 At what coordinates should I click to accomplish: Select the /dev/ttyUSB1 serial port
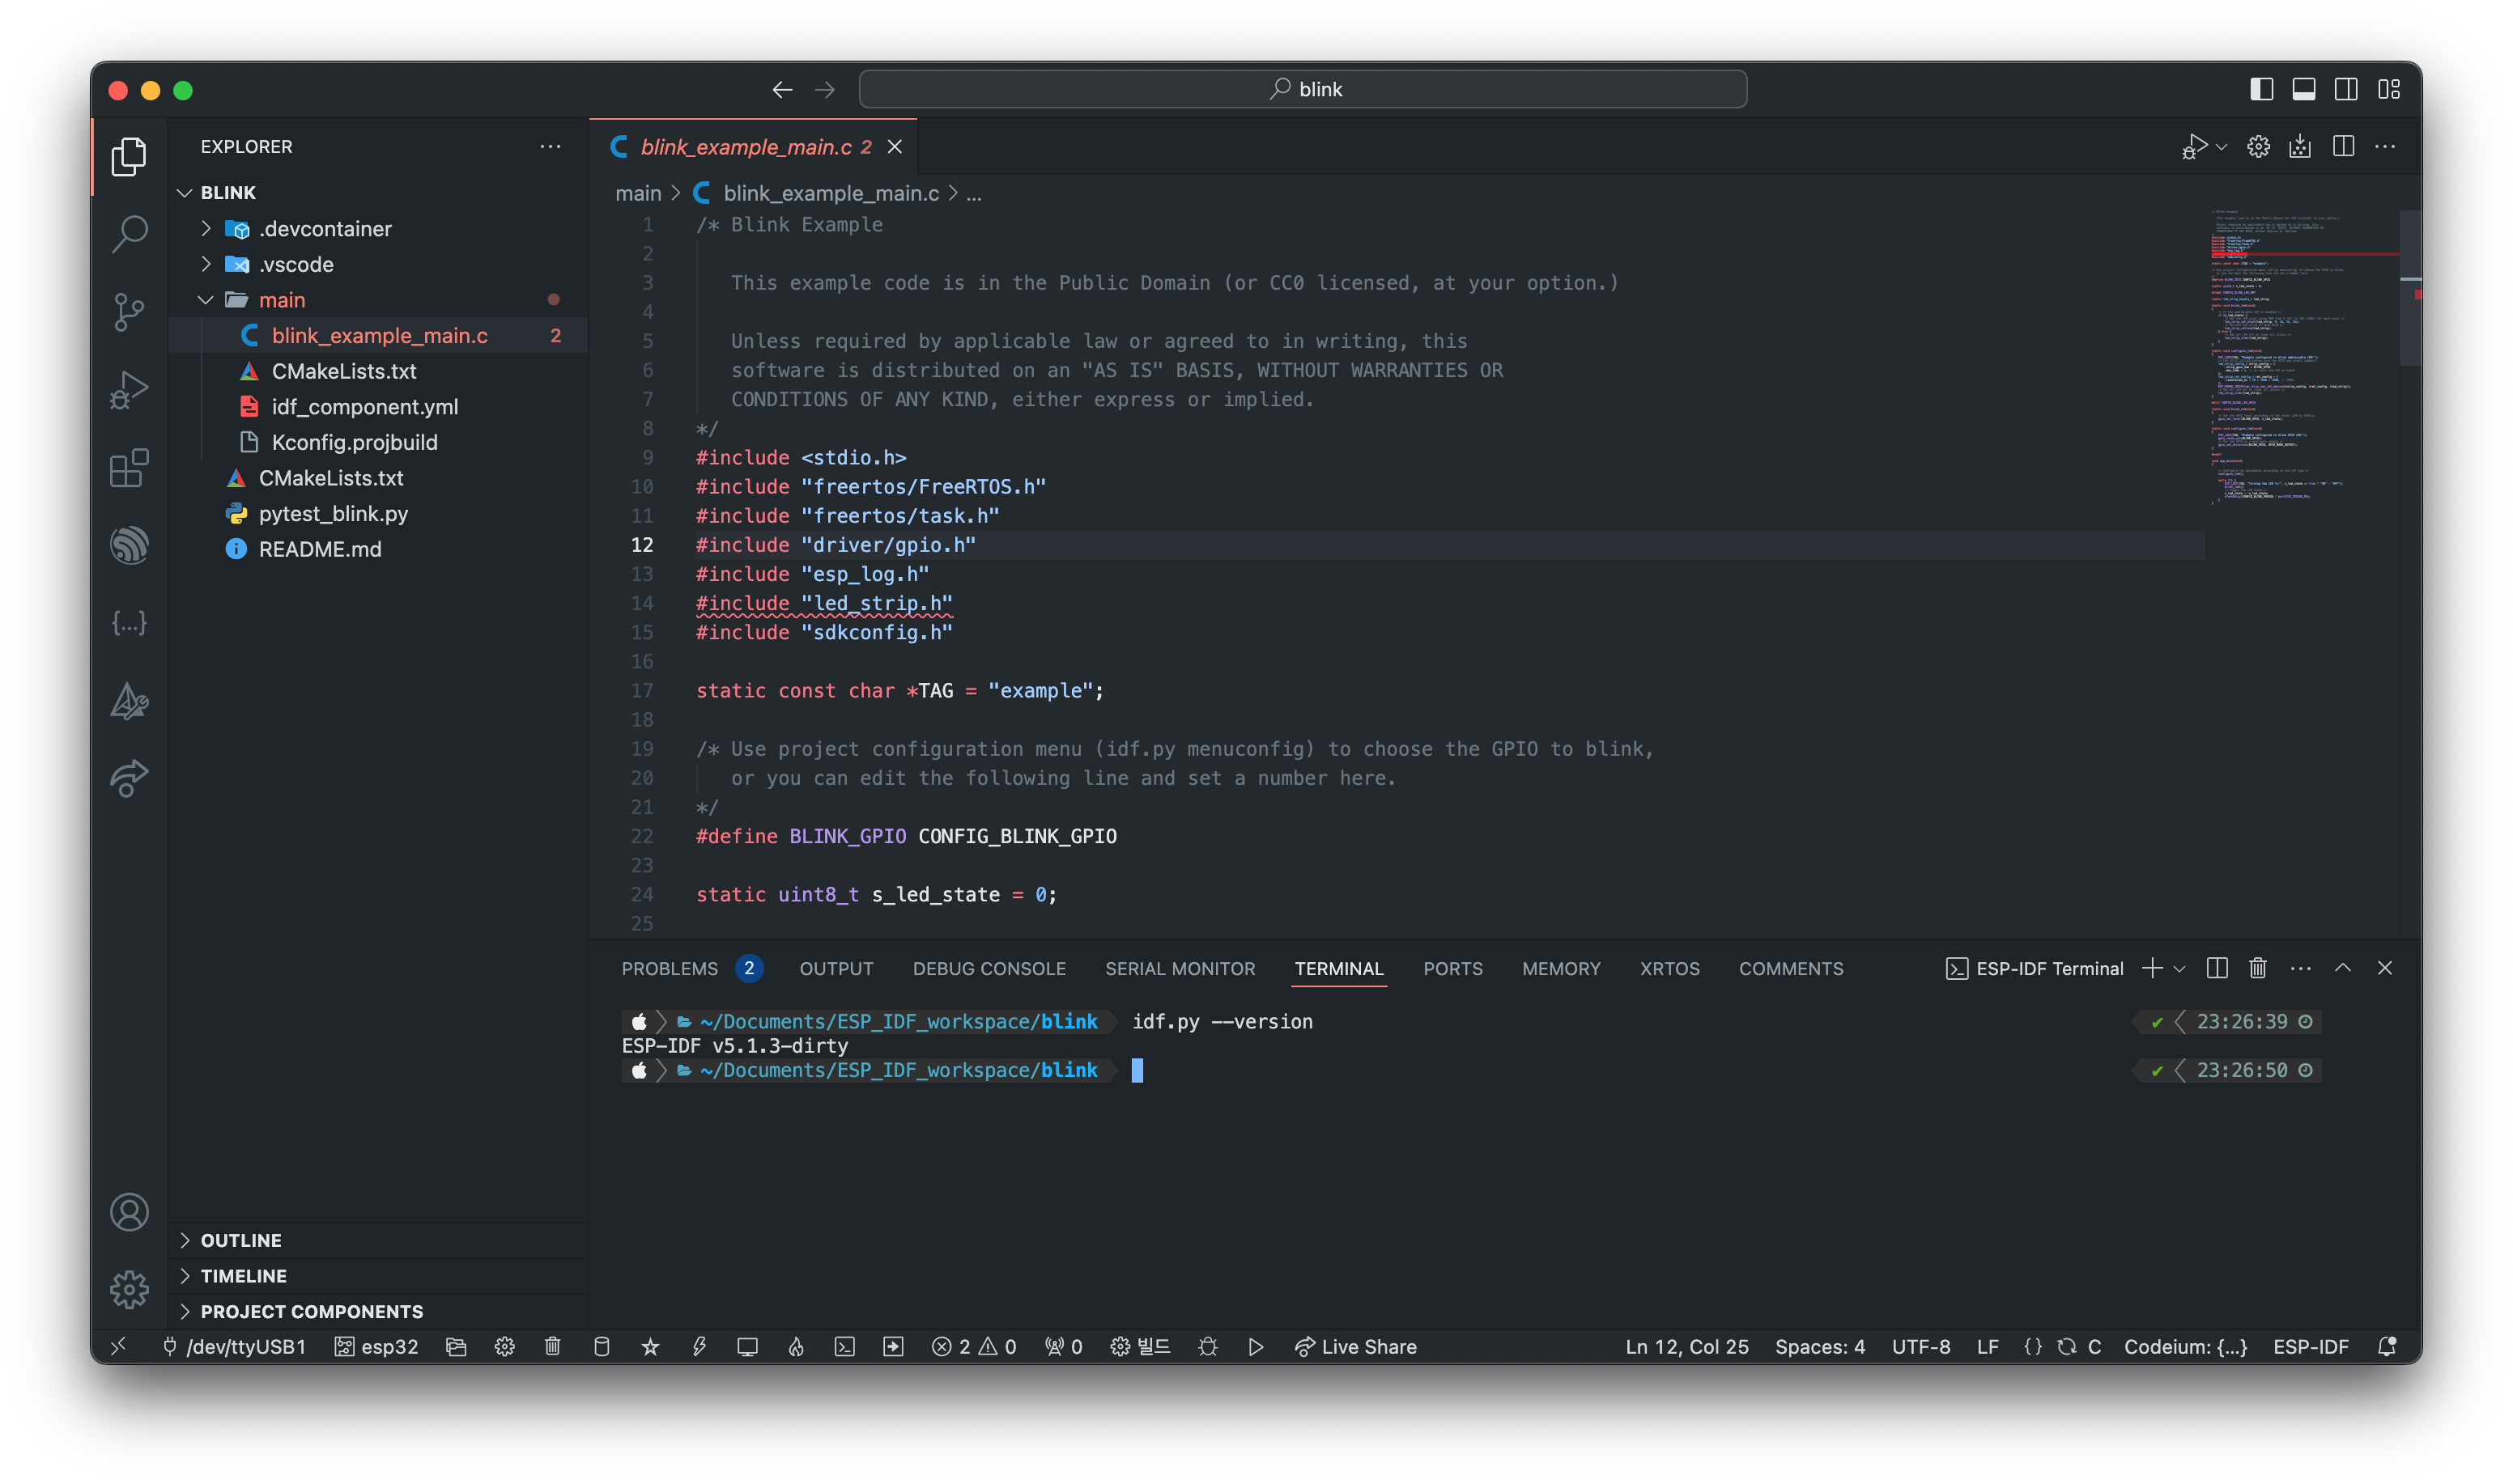pyautogui.click(x=234, y=1347)
